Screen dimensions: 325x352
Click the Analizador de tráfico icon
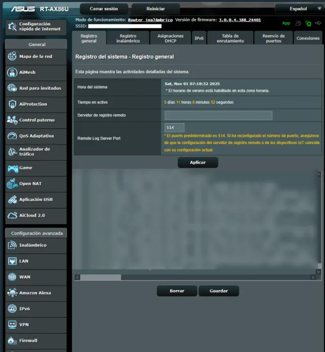pos(12,152)
